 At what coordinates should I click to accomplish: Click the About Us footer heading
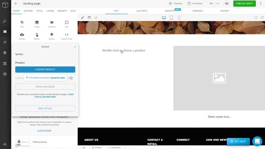[91, 140]
